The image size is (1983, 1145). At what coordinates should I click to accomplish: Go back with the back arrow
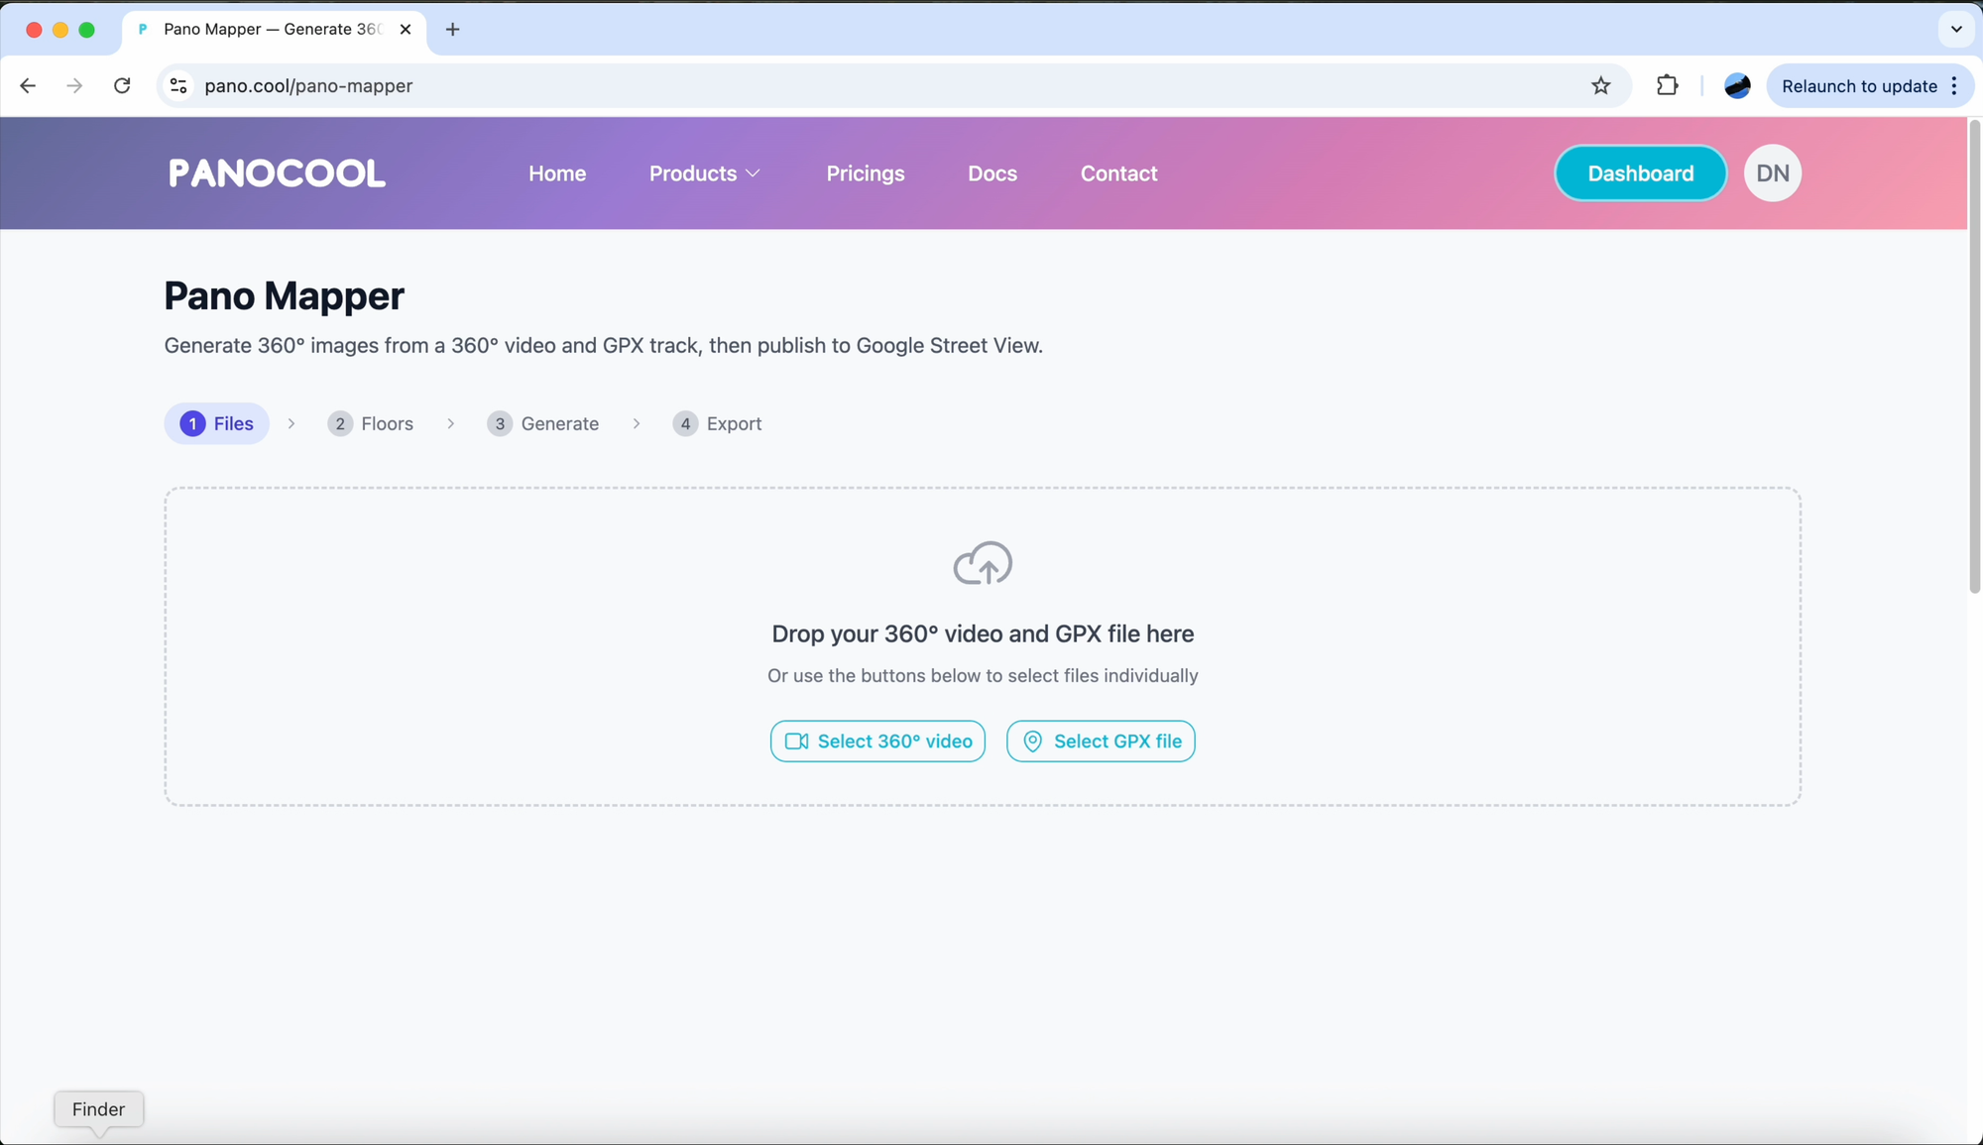click(28, 86)
